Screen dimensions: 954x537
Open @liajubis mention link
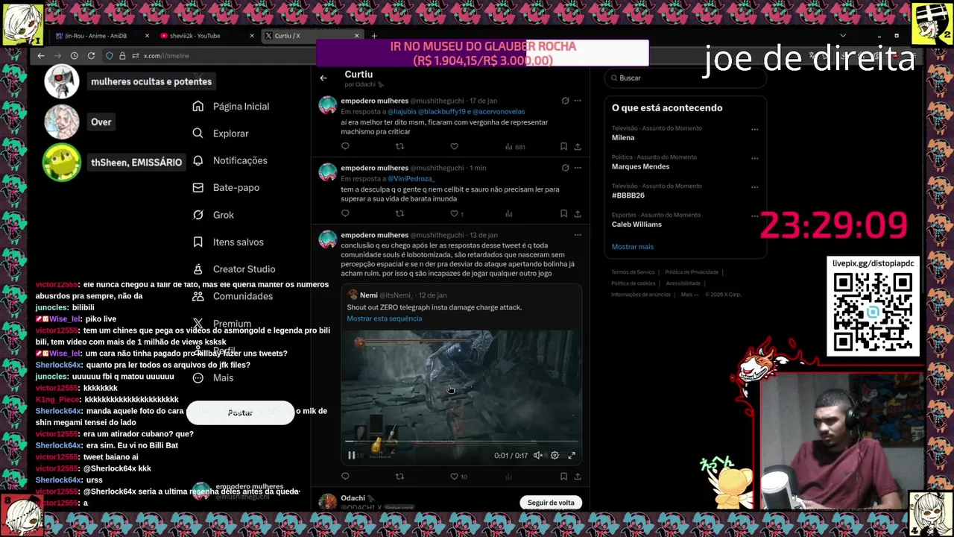pos(401,112)
